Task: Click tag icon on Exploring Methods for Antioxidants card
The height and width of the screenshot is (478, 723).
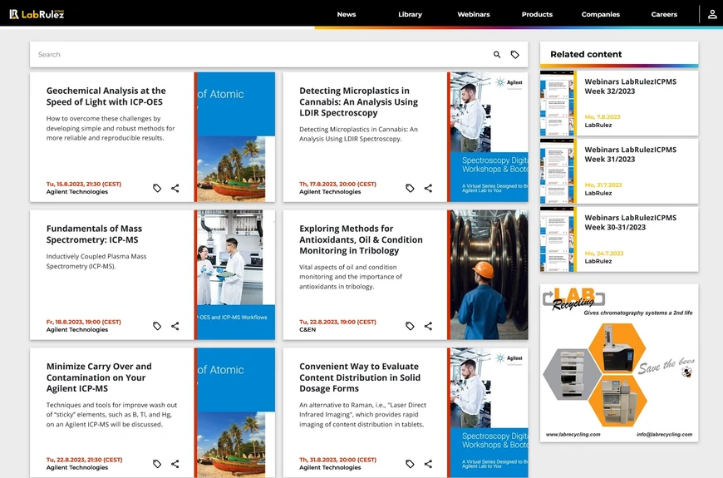Action: coord(410,326)
